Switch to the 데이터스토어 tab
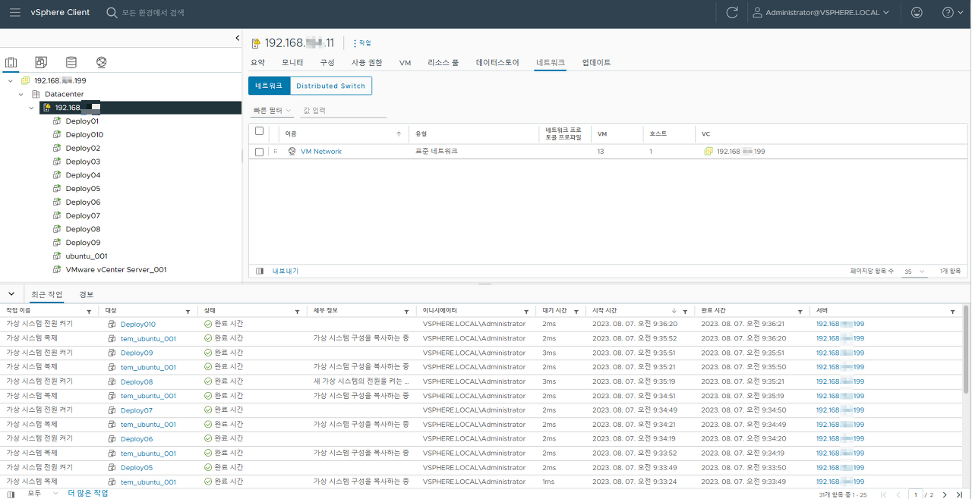 coord(497,63)
